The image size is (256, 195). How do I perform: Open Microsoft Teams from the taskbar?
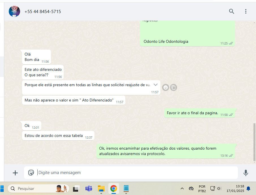click(x=89, y=188)
